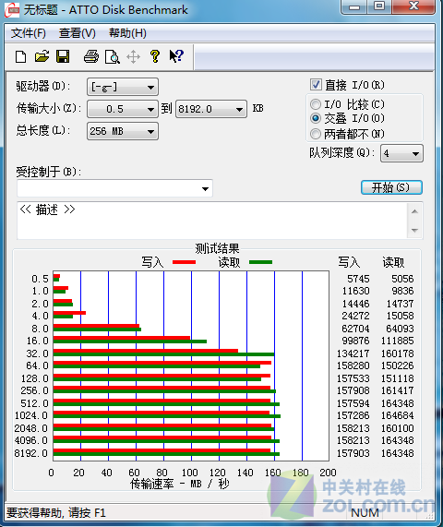Select the I/O 比较 radio option

(x=316, y=104)
